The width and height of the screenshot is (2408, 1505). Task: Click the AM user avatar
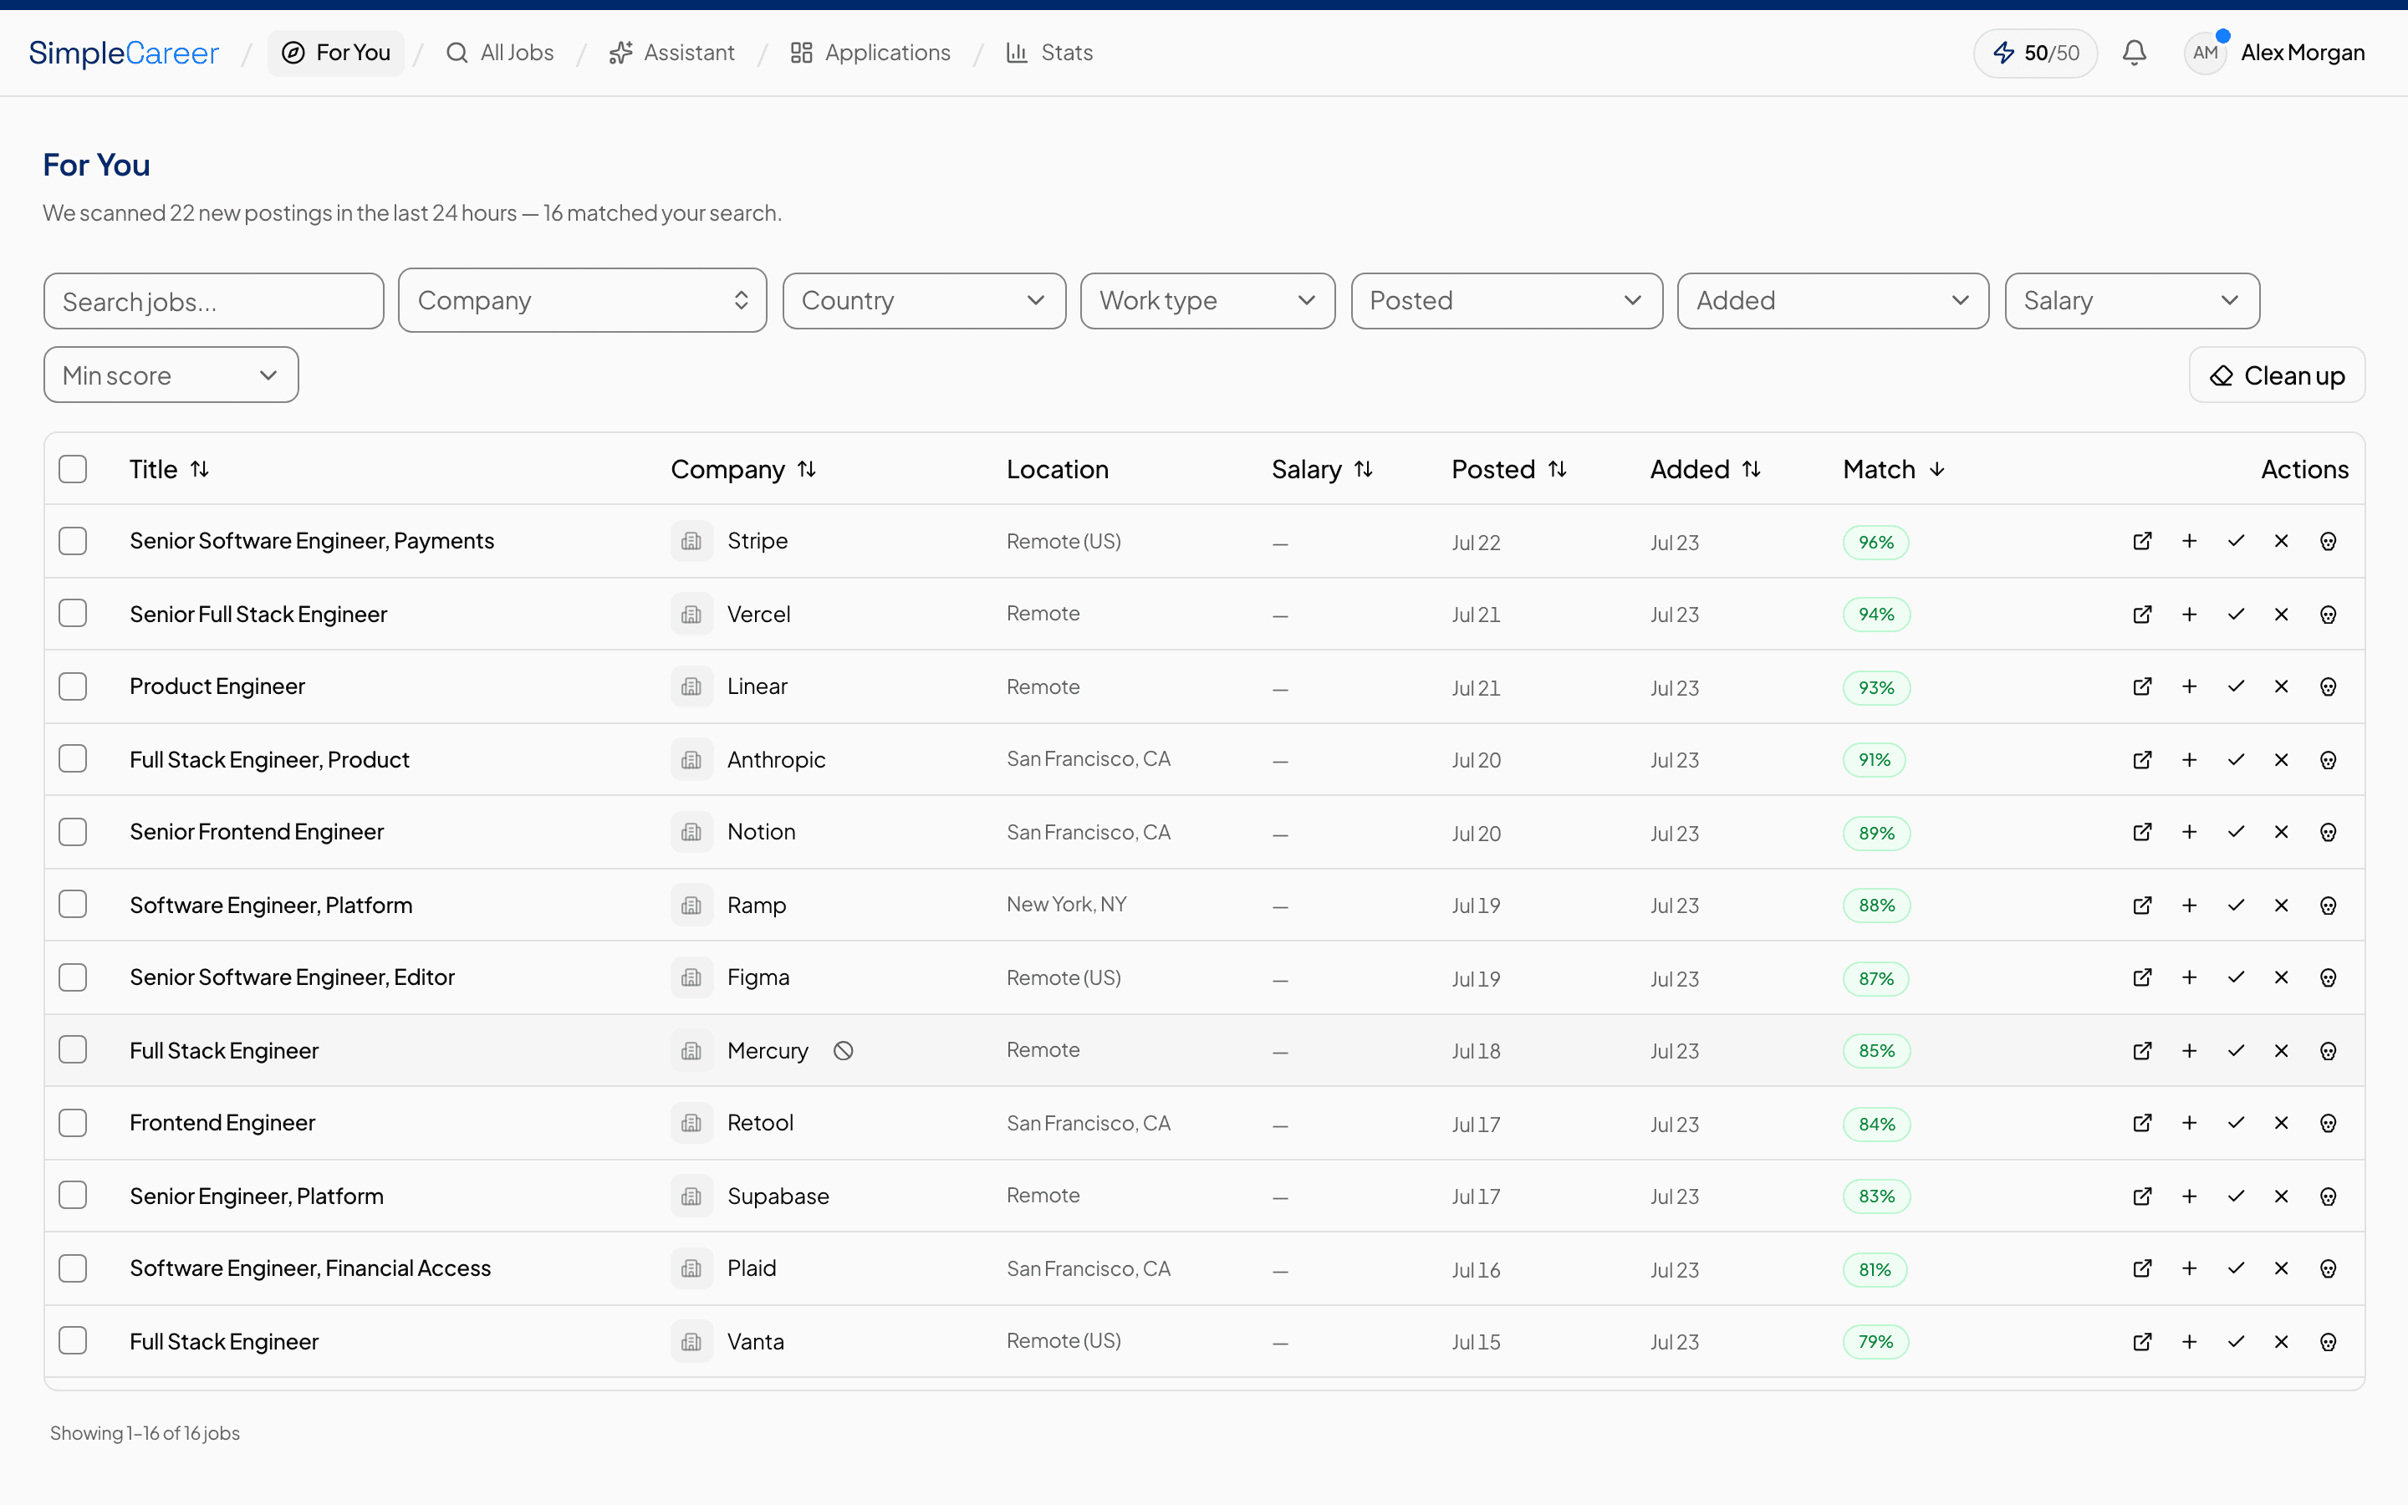click(2205, 53)
